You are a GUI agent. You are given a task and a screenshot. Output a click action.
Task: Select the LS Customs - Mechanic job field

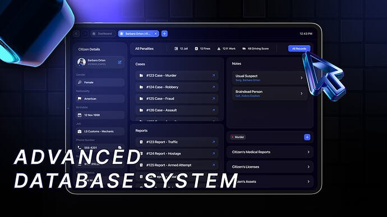point(100,131)
